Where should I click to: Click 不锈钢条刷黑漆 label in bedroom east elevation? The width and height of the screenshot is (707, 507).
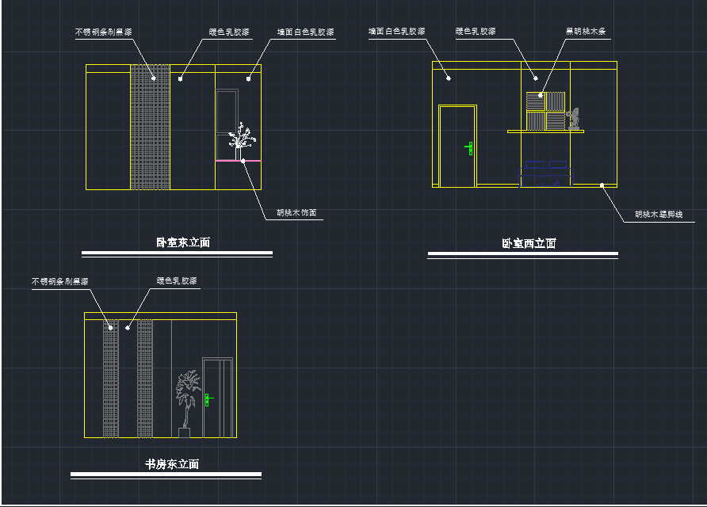point(103,32)
